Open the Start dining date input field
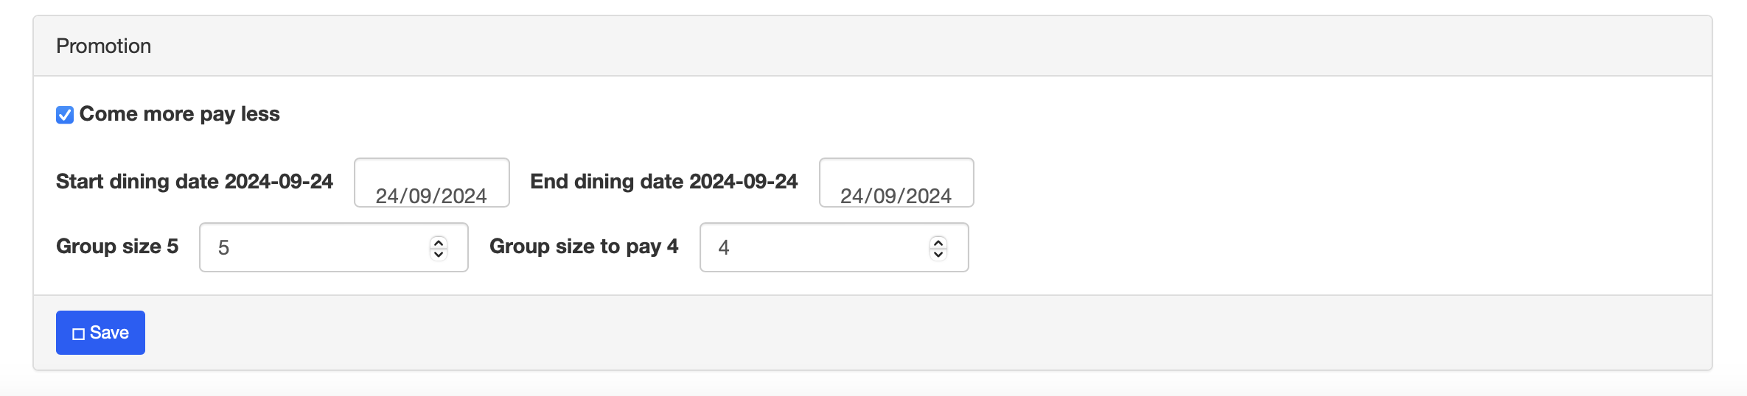The height and width of the screenshot is (396, 1747). [x=431, y=183]
